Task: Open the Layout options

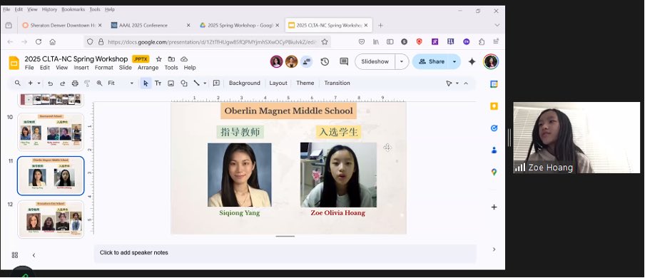Action: pyautogui.click(x=278, y=83)
